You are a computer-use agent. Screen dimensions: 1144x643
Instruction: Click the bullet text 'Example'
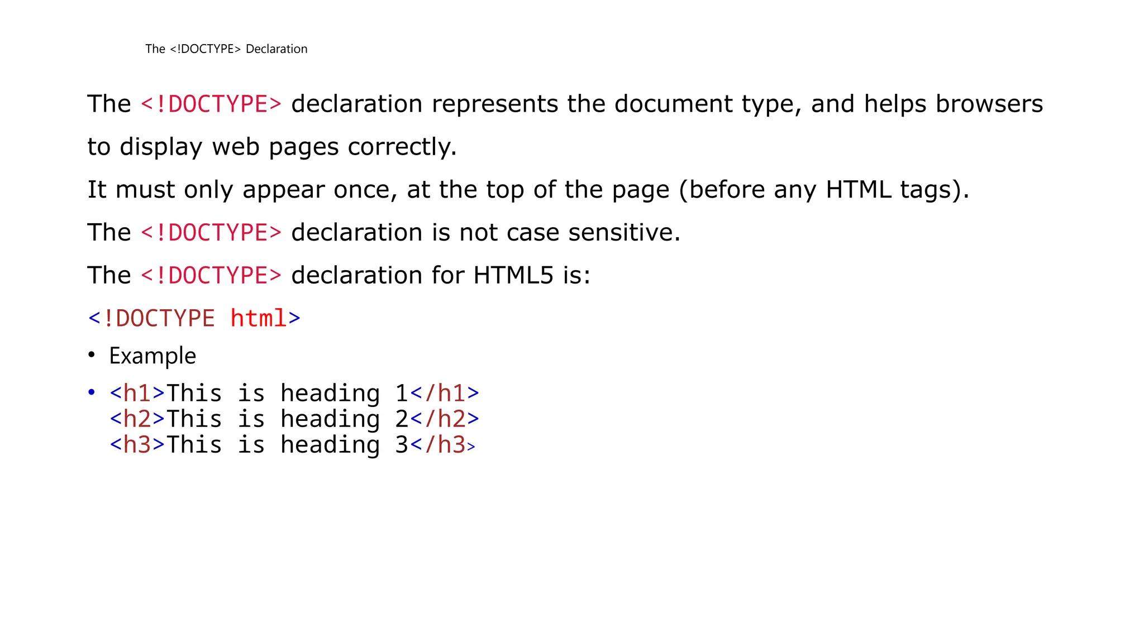pyautogui.click(x=152, y=356)
